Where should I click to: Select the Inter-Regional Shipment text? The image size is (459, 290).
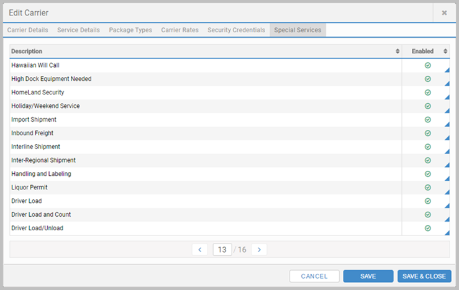[x=43, y=160]
